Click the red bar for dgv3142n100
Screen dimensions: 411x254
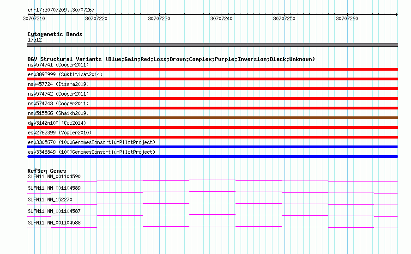point(212,127)
